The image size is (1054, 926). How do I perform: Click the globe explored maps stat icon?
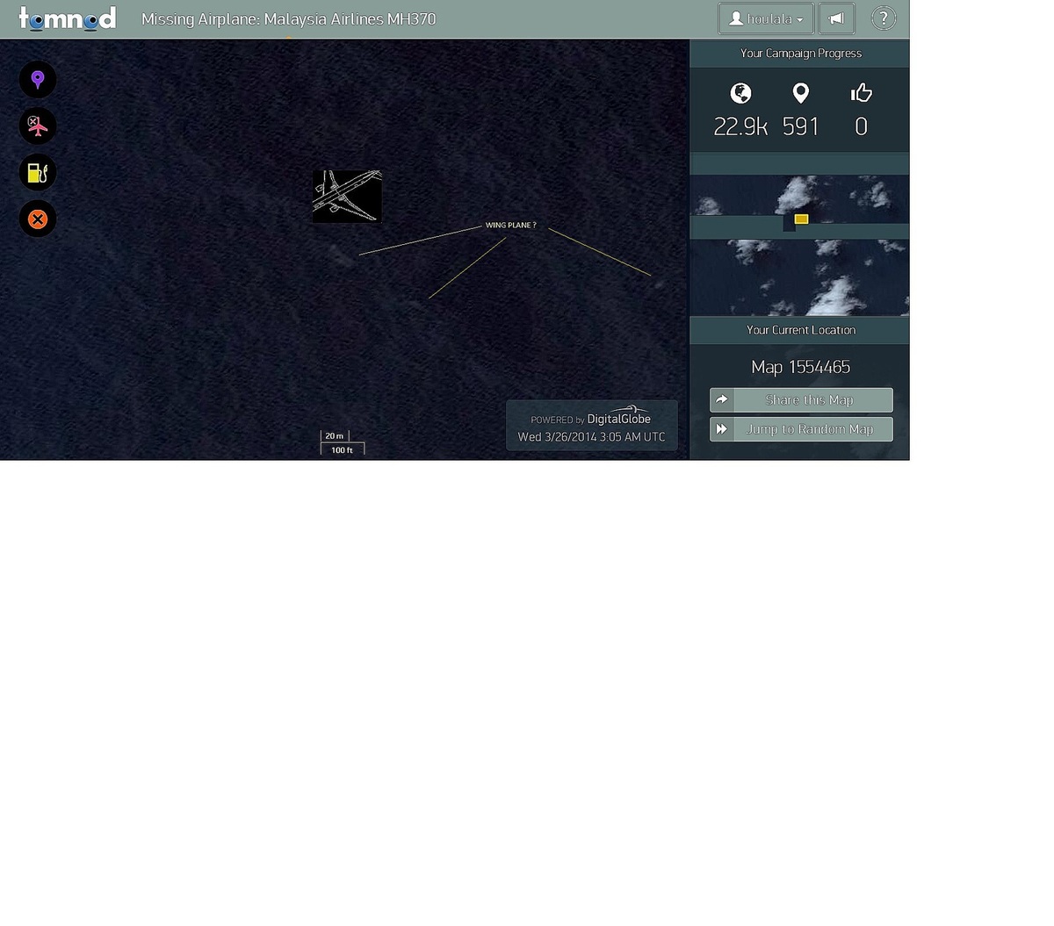click(740, 93)
